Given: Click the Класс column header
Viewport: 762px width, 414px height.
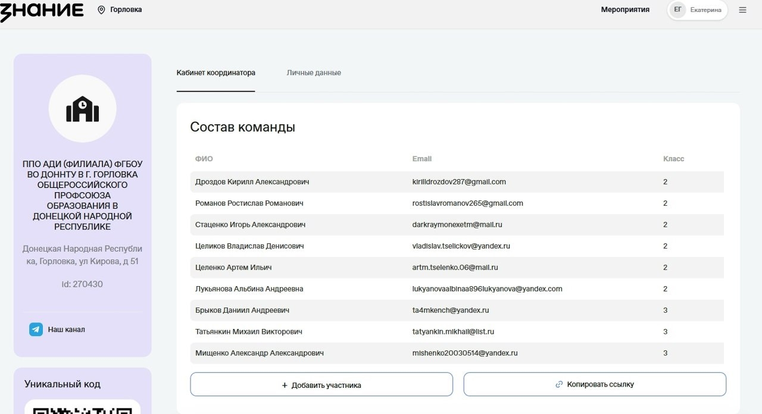Looking at the screenshot, I should (673, 159).
